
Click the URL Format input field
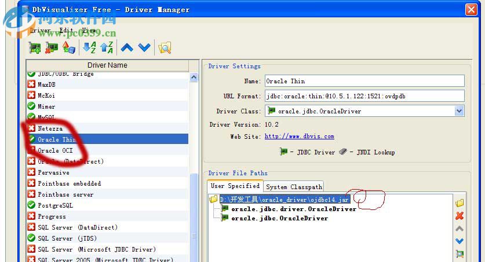pyautogui.click(x=364, y=96)
